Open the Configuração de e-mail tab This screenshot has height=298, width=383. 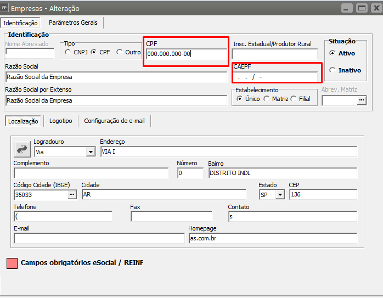pyautogui.click(x=114, y=121)
